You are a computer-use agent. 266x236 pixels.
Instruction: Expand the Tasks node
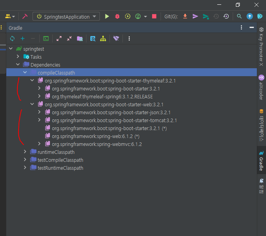pyautogui.click(x=18, y=56)
